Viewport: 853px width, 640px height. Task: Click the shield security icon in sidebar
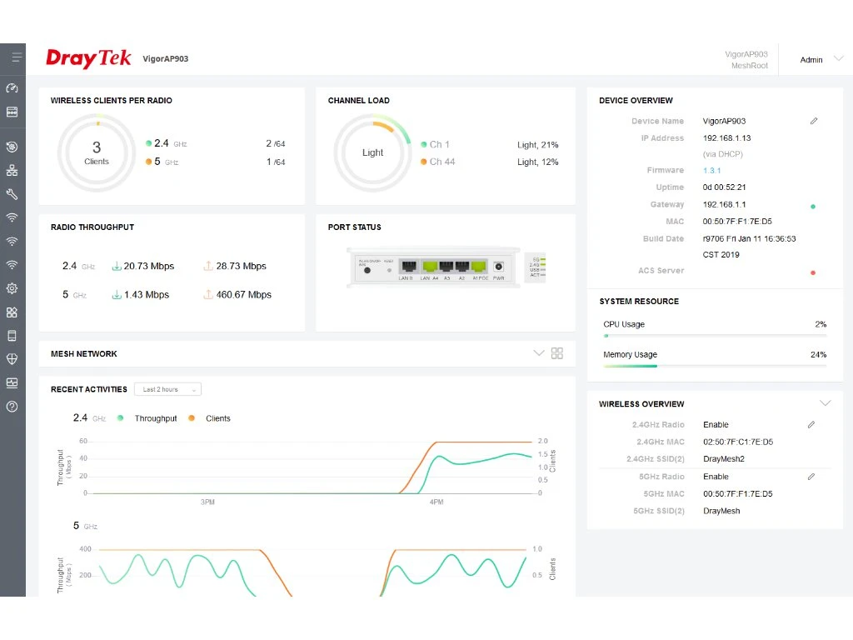[12, 359]
